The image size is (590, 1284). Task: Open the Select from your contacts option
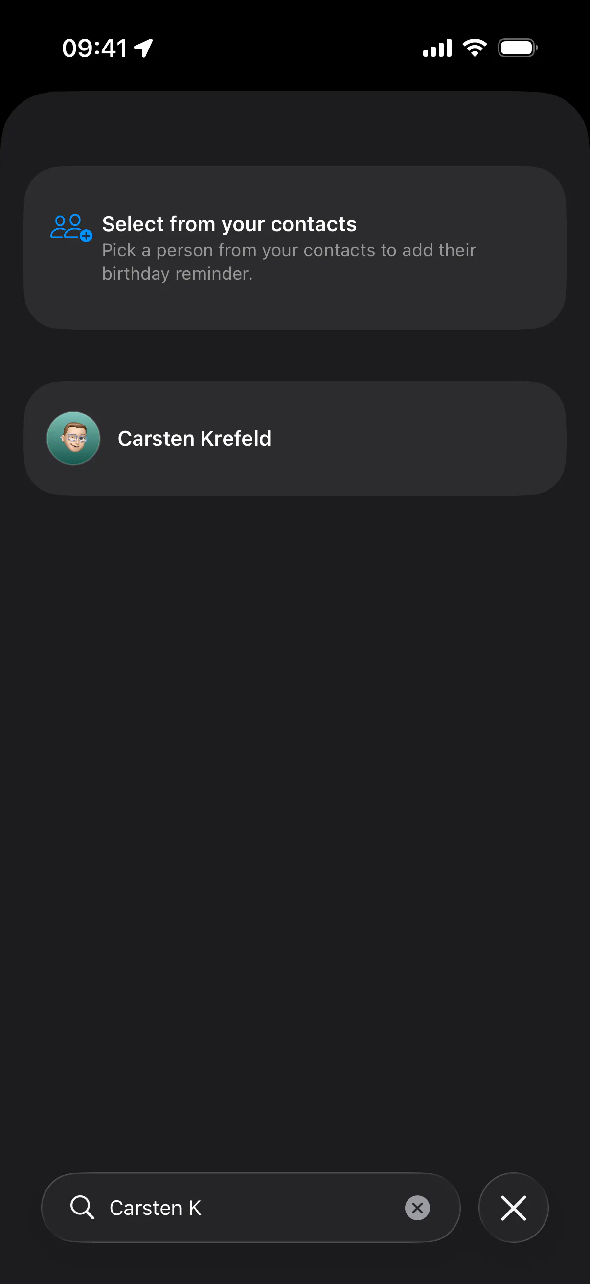click(295, 248)
